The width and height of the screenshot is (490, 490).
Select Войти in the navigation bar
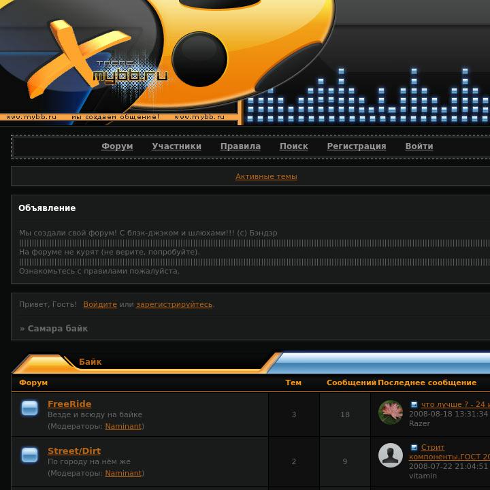click(419, 146)
